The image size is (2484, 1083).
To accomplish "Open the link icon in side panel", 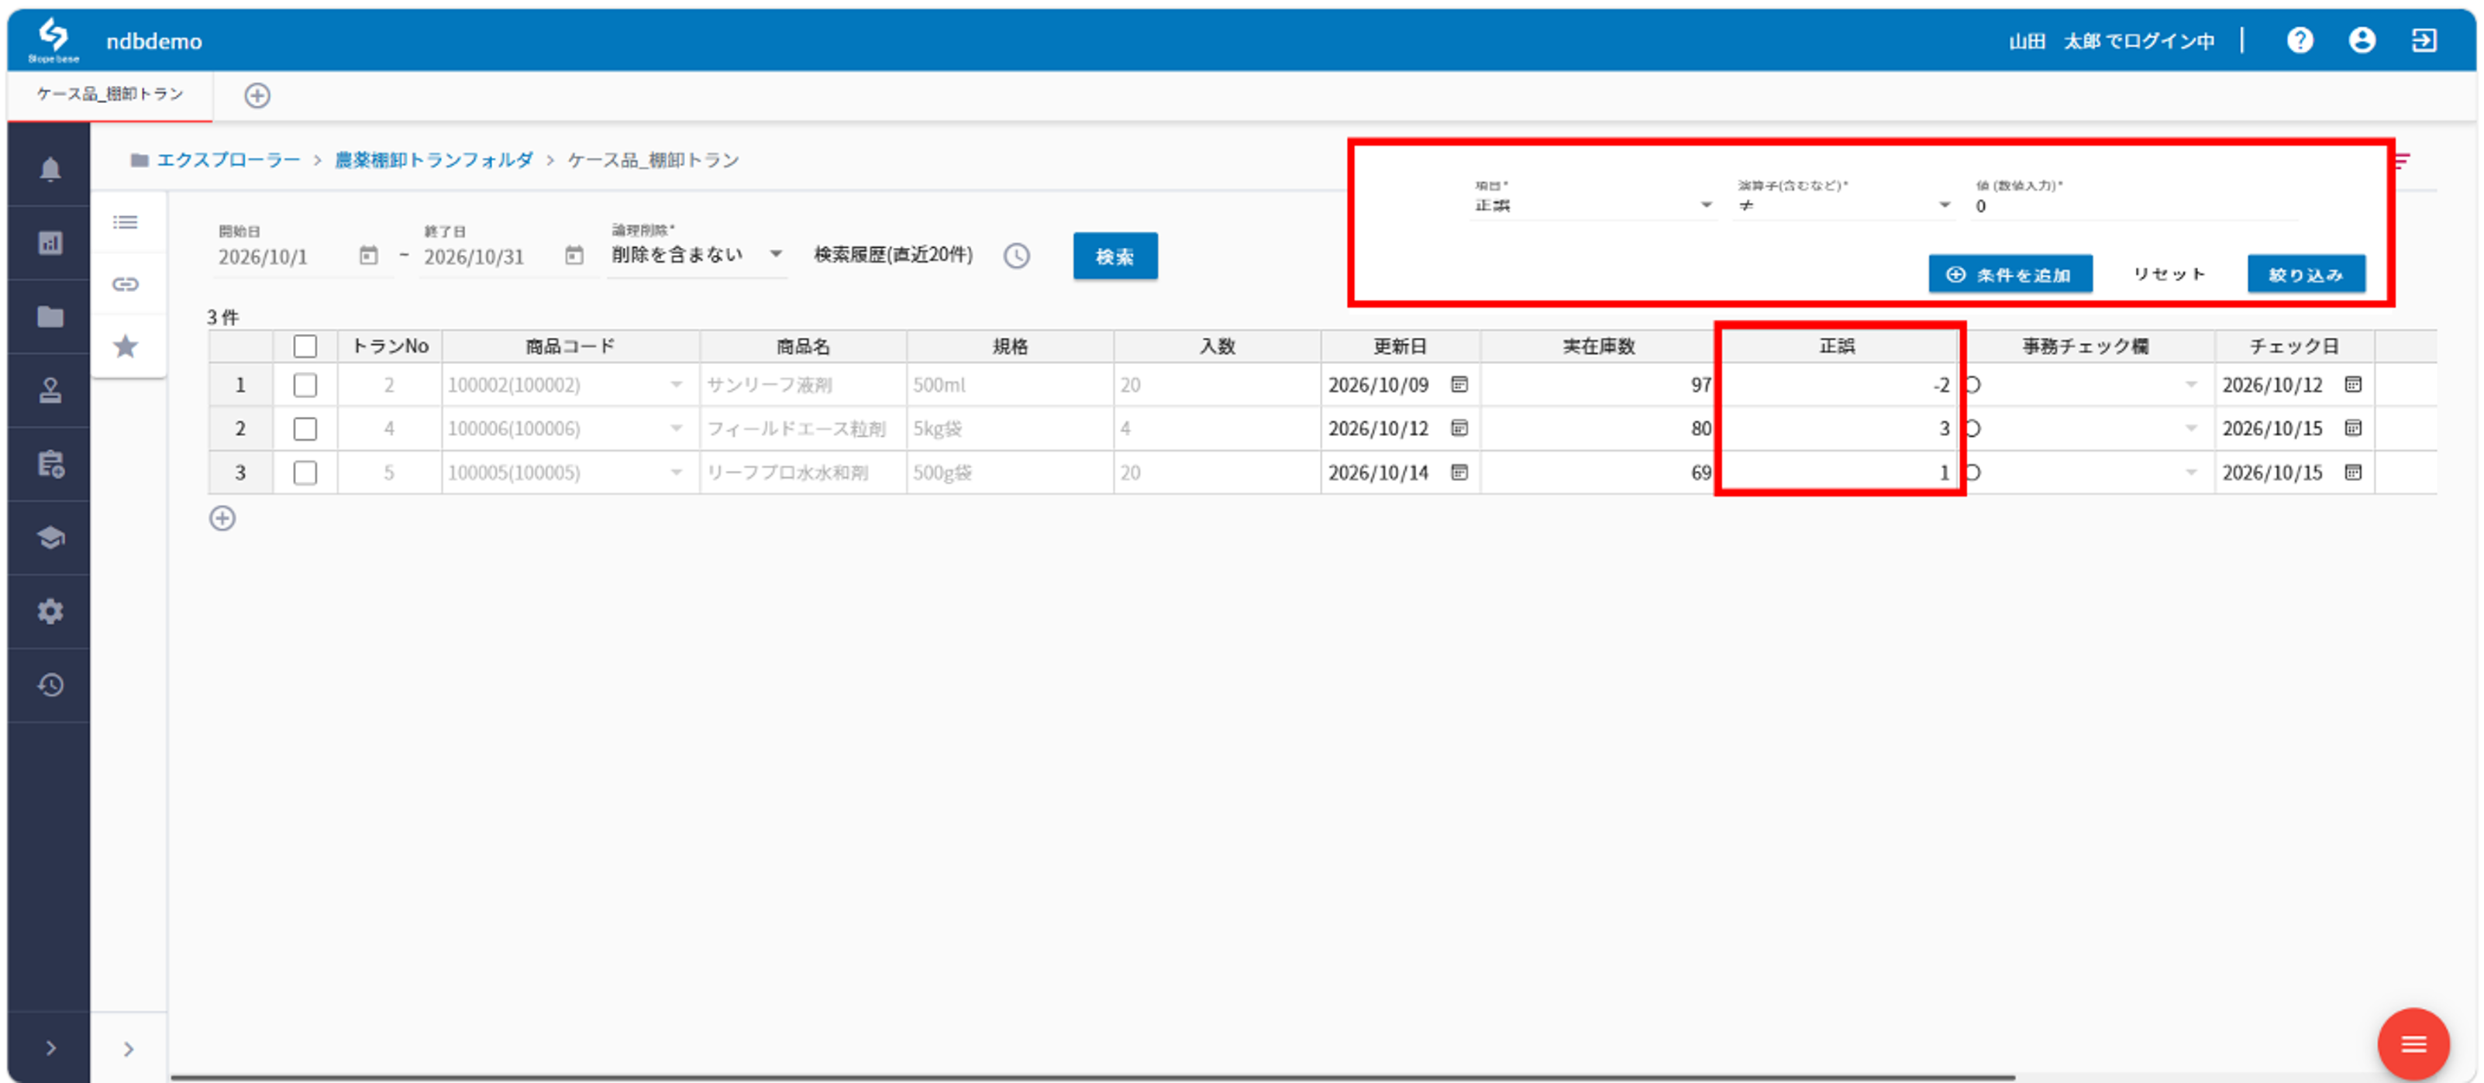I will (126, 284).
